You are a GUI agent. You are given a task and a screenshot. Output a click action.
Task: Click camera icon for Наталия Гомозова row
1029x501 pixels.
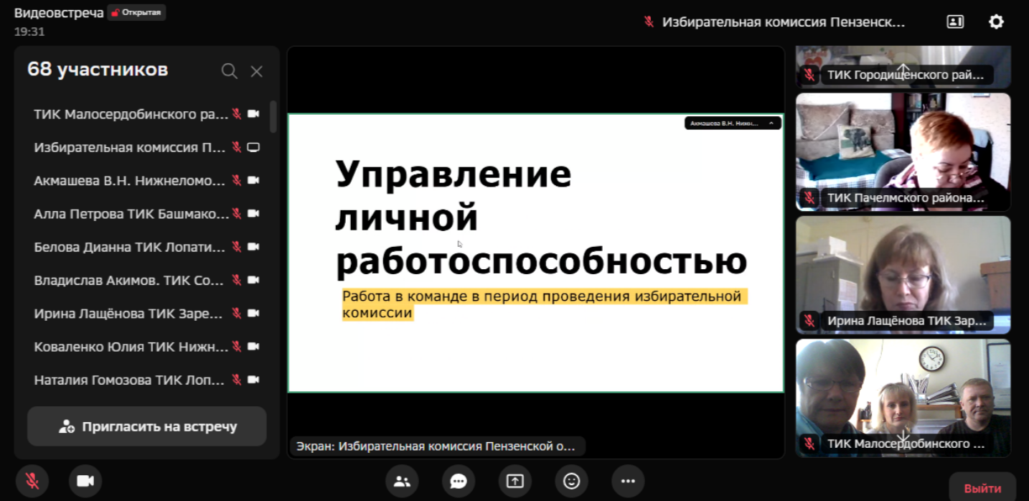point(253,379)
